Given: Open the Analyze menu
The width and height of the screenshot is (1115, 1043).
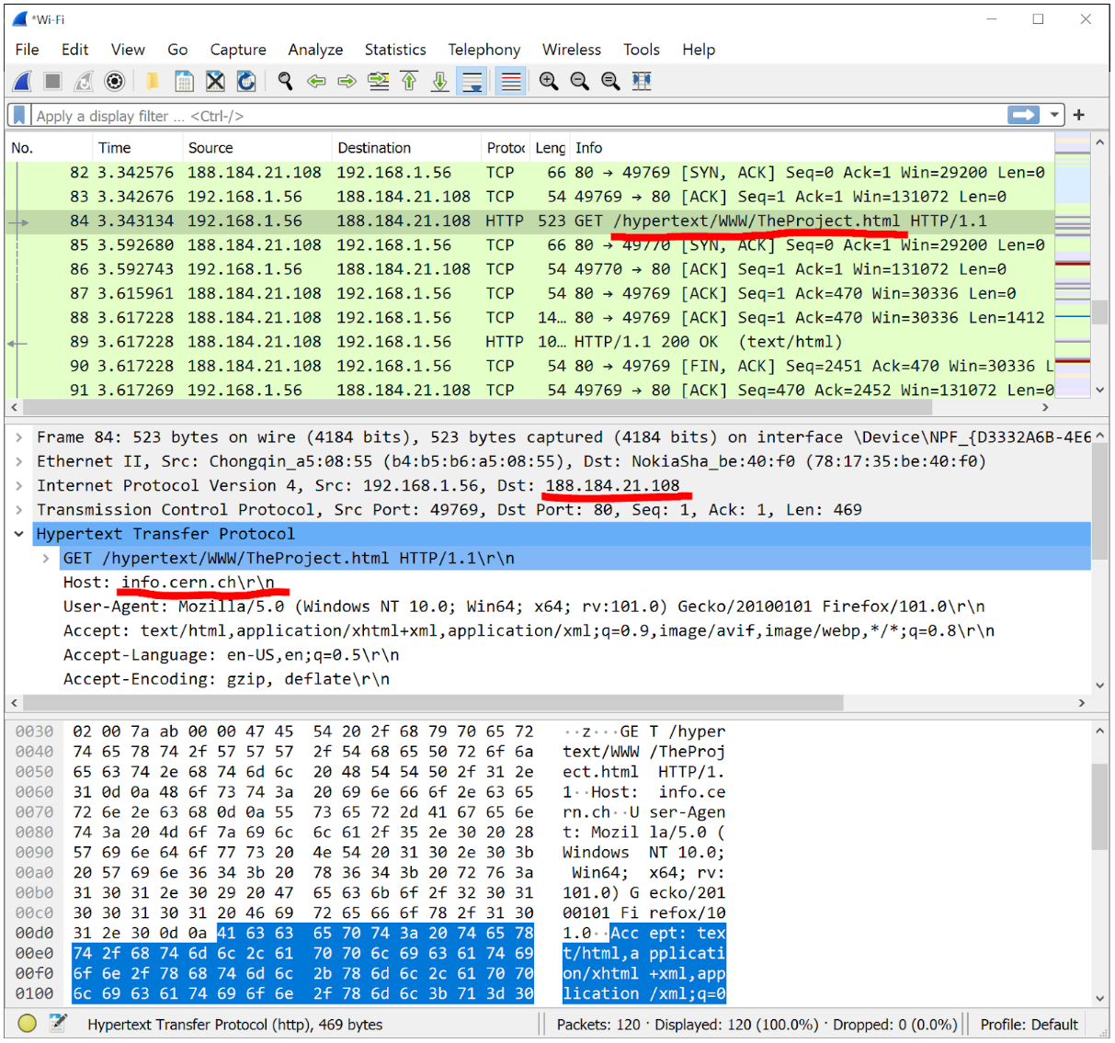Looking at the screenshot, I should tap(315, 50).
